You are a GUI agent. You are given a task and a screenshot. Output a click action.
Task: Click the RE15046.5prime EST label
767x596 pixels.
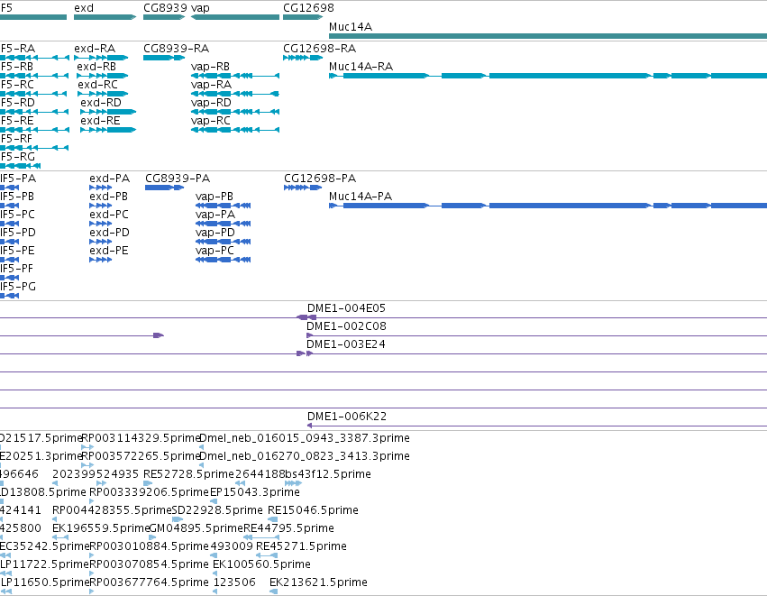point(313,510)
